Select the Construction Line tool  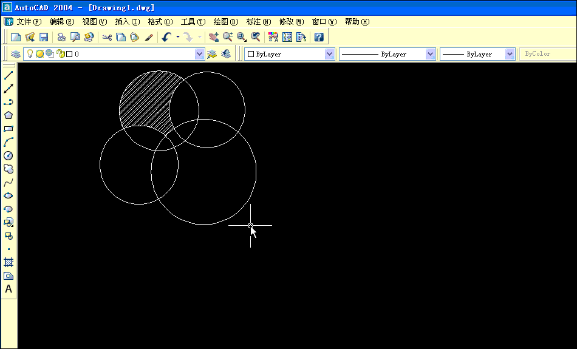pos(9,88)
